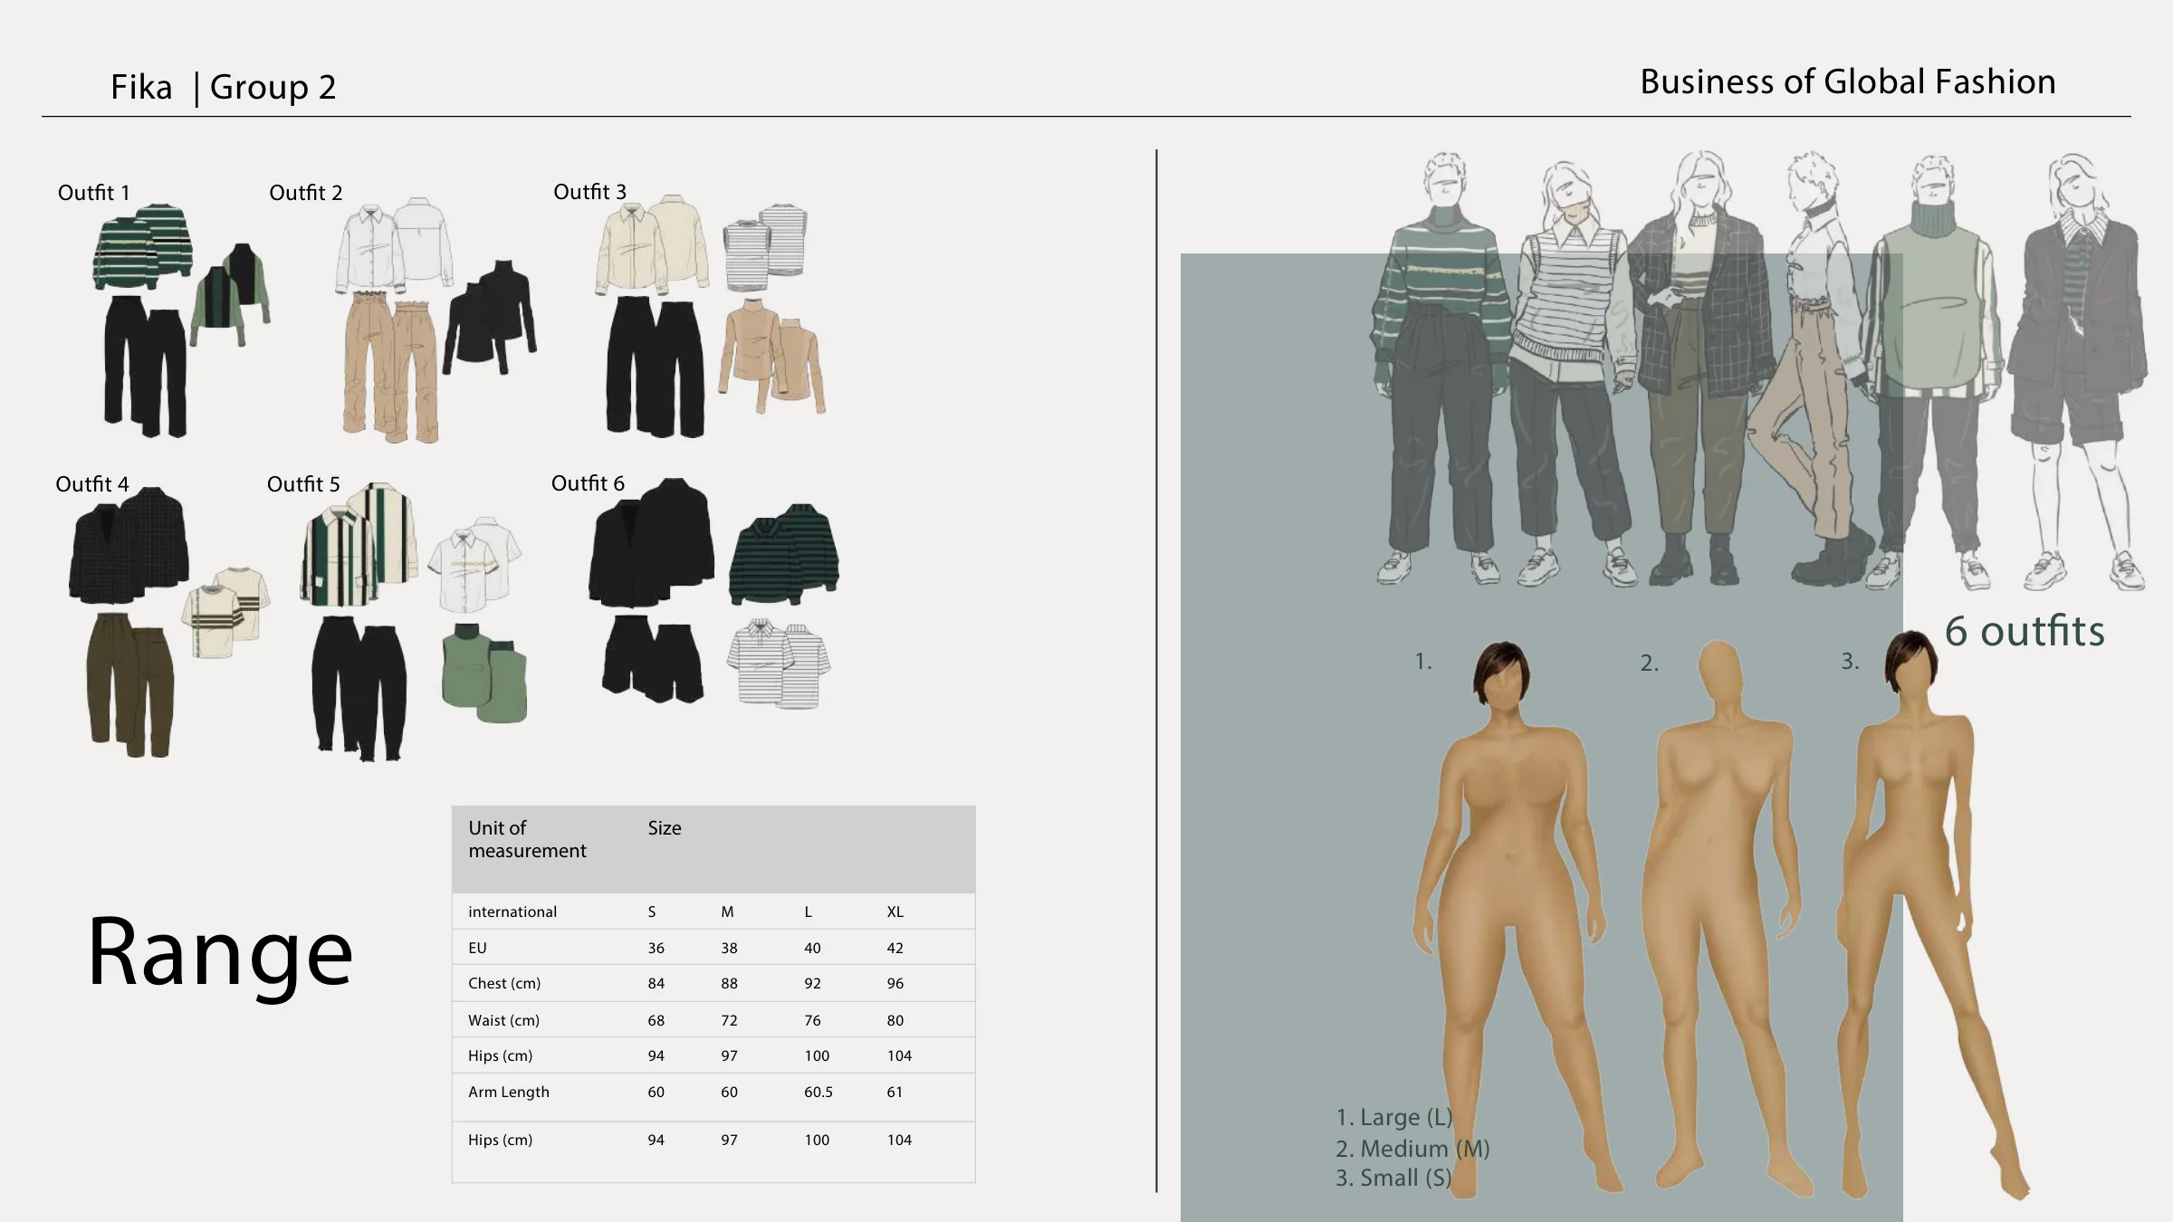Select "3. Small (S)" legend text
The height and width of the screenshot is (1222, 2173).
tap(1393, 1178)
